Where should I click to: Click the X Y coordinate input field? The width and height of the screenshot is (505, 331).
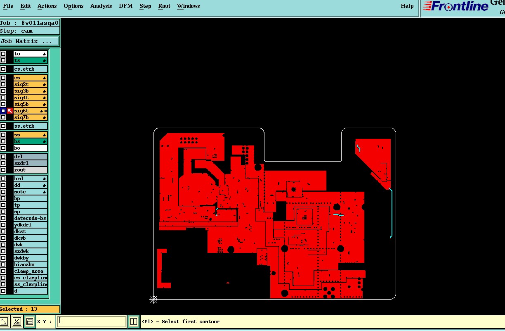pyautogui.click(x=91, y=321)
